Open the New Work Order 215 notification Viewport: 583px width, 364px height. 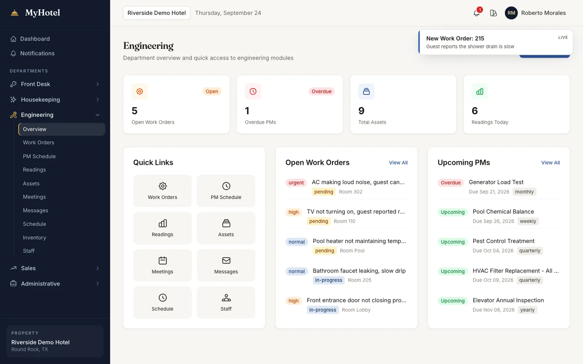(496, 42)
